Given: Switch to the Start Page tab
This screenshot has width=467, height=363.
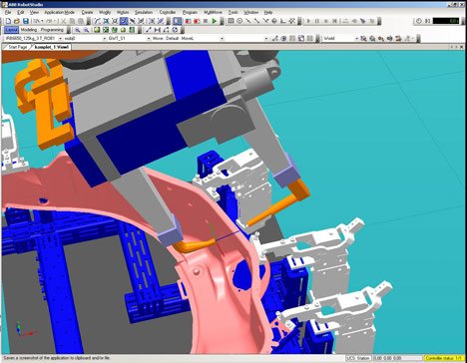Looking at the screenshot, I should tap(17, 47).
